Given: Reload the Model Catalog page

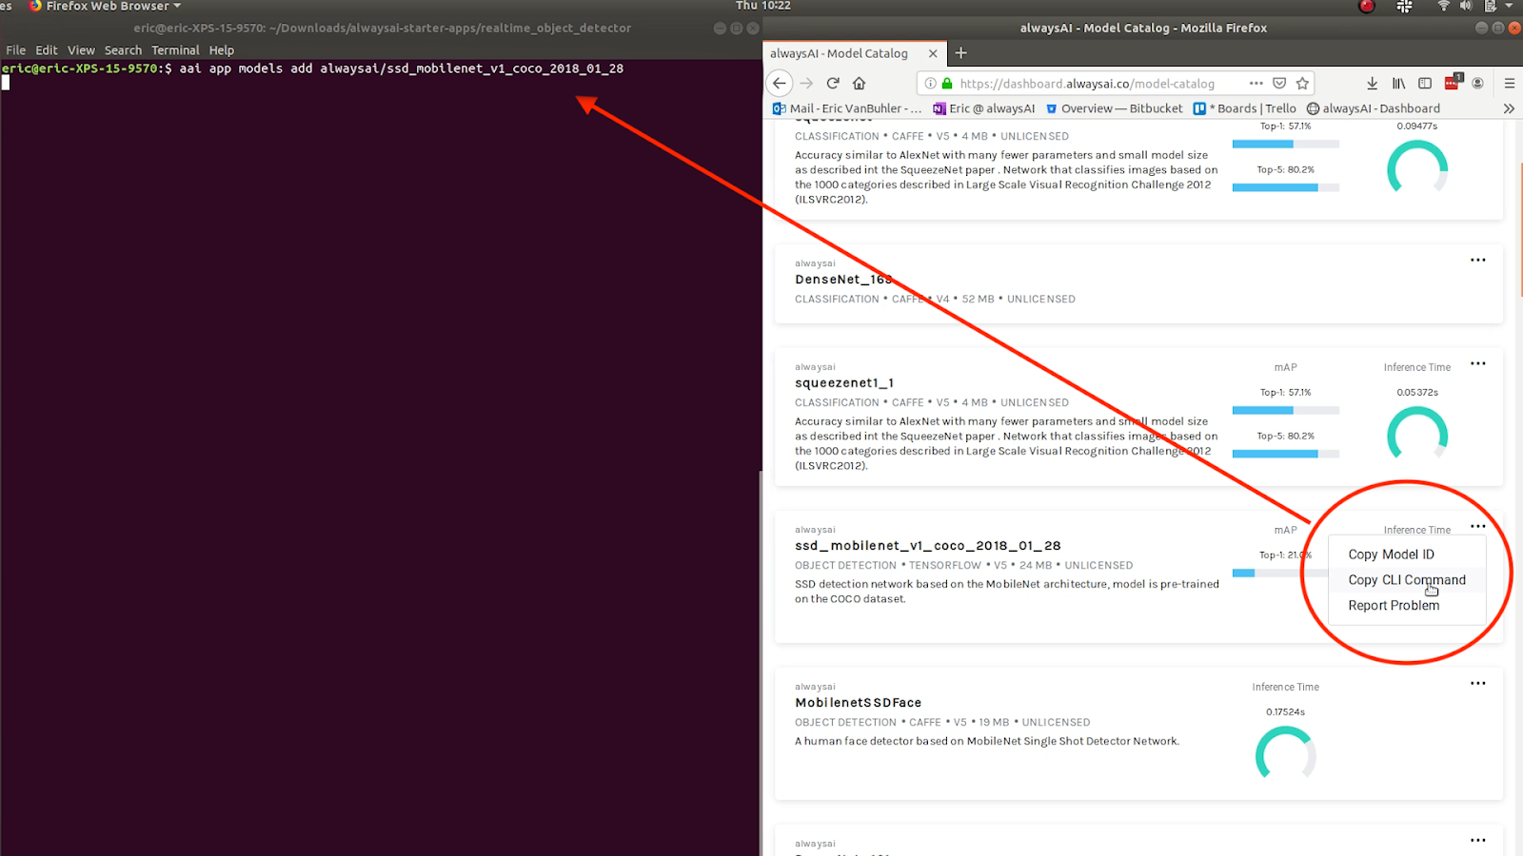Looking at the screenshot, I should coord(833,83).
